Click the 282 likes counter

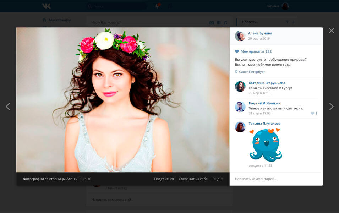pos(268,51)
